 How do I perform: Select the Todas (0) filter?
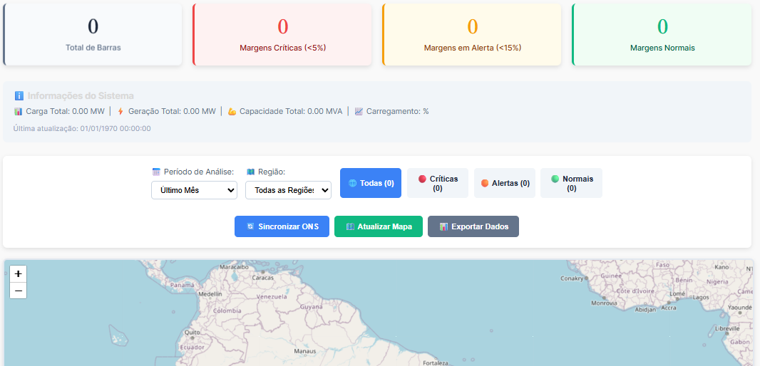click(371, 183)
